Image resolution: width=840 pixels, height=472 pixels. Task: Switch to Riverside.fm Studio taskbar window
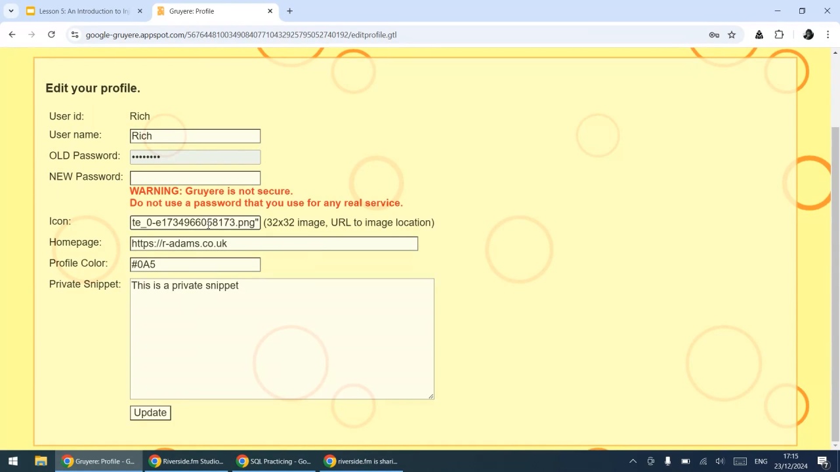point(186,461)
